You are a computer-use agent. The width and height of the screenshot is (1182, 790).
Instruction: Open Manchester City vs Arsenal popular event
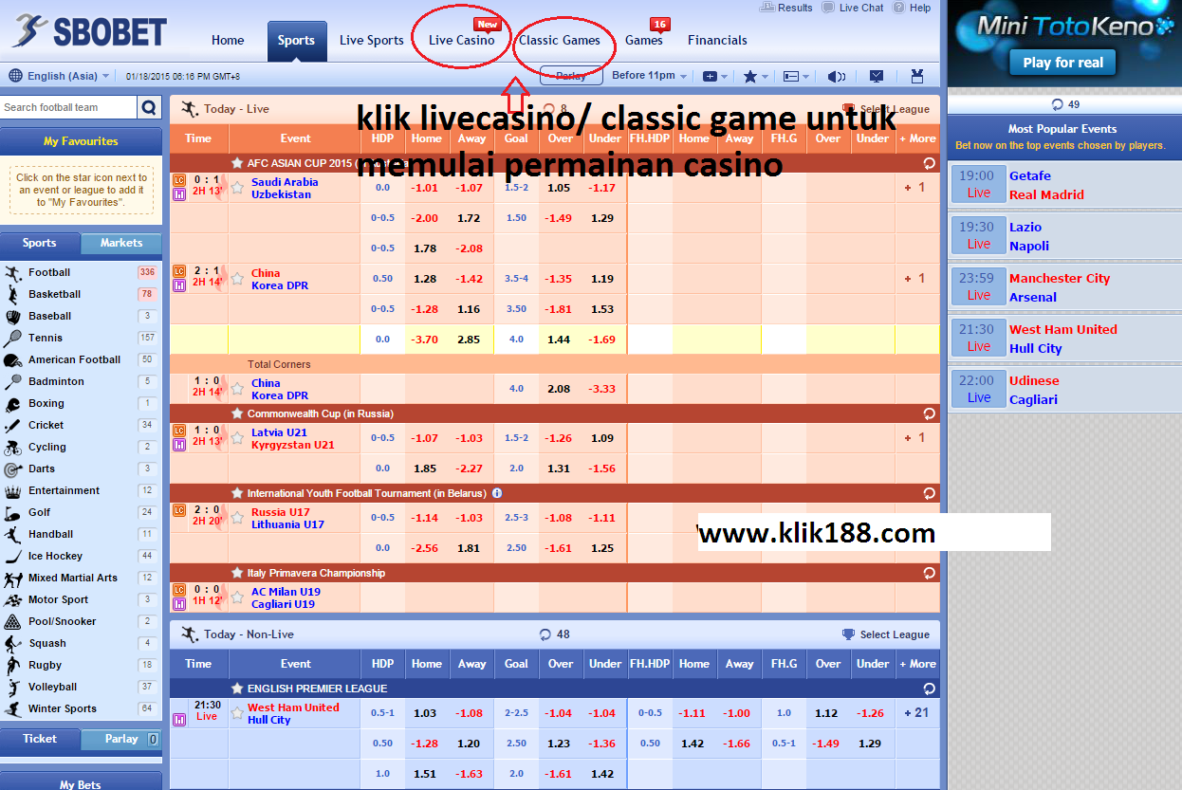click(x=1064, y=287)
